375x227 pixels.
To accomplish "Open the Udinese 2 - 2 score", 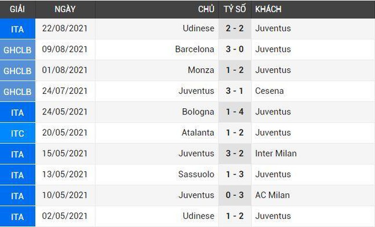I will (235, 28).
